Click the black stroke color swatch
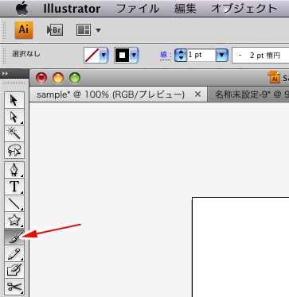 122,56
